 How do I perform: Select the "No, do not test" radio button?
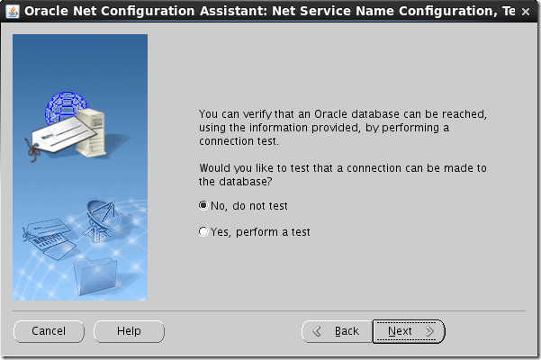coord(203,205)
